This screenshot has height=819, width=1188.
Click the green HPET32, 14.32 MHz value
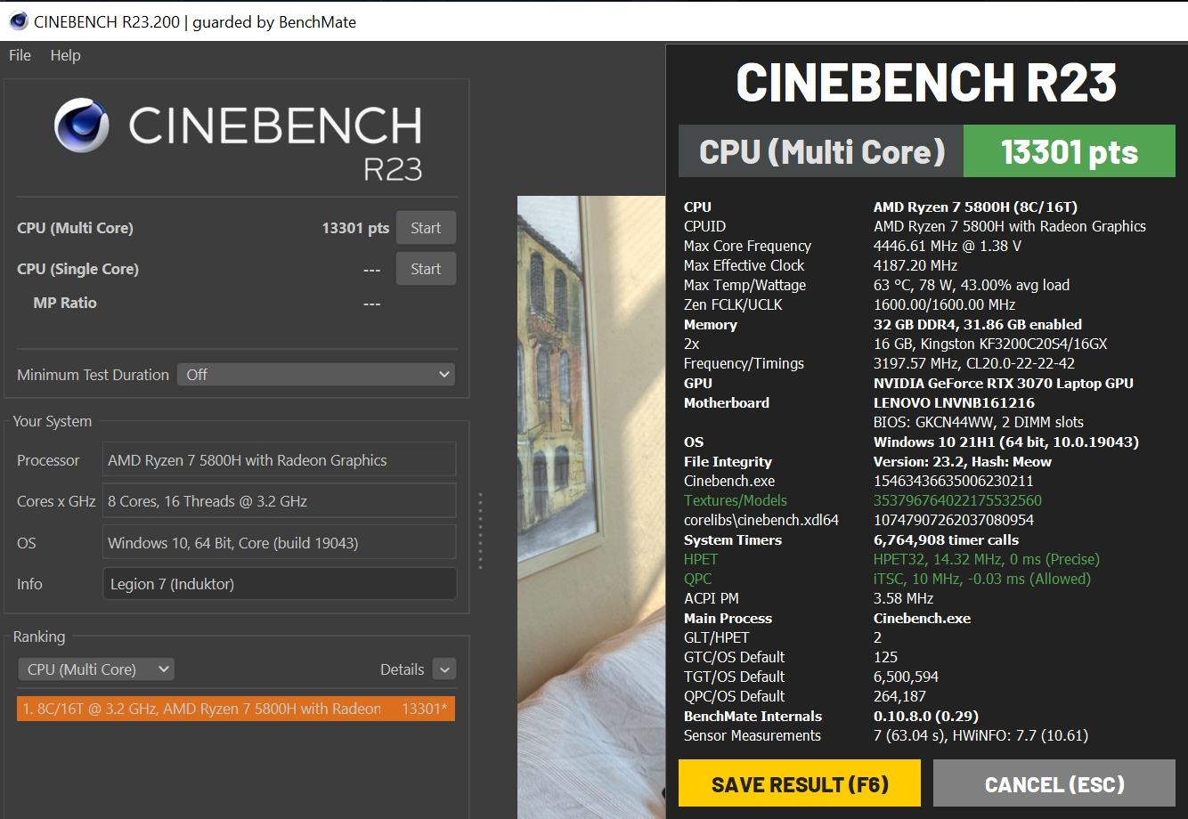[x=987, y=559]
